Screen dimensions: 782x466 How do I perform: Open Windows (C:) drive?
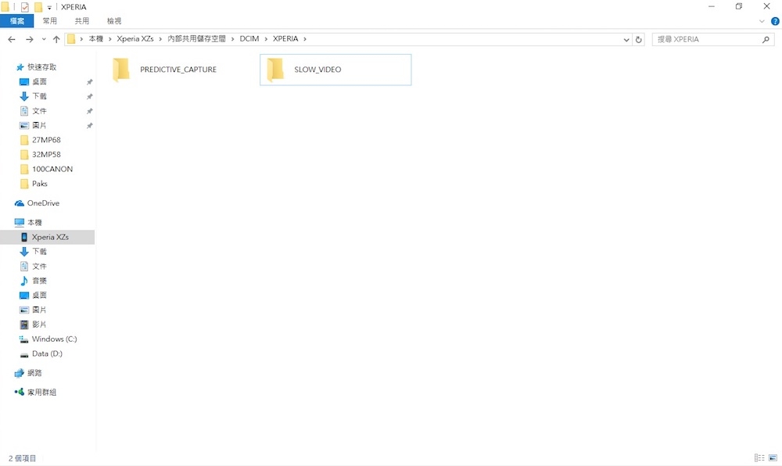click(x=54, y=339)
